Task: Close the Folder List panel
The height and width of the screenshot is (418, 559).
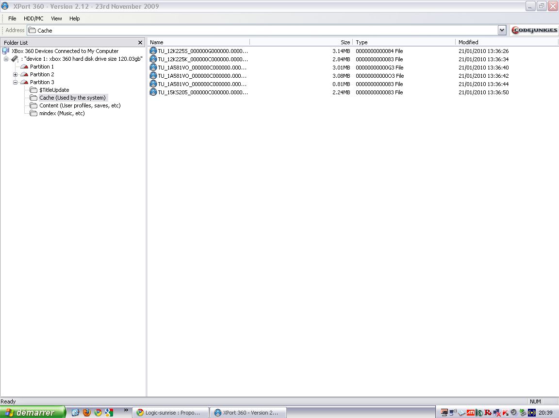Action: coord(140,42)
